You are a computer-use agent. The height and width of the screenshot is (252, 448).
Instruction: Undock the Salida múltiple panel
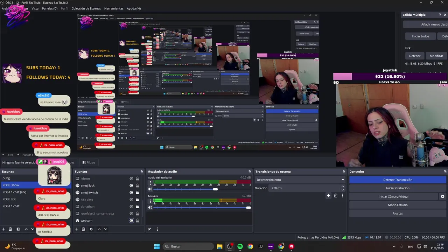440,15
